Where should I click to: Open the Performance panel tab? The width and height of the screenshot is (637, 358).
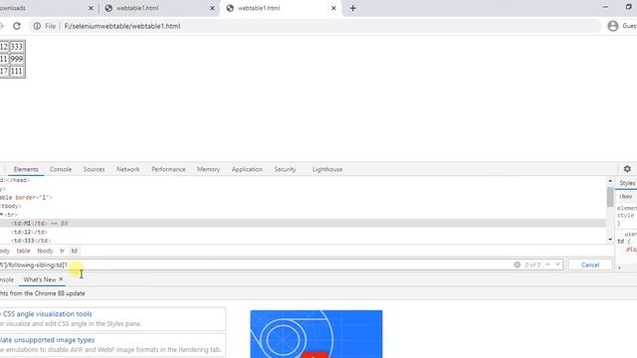(168, 169)
